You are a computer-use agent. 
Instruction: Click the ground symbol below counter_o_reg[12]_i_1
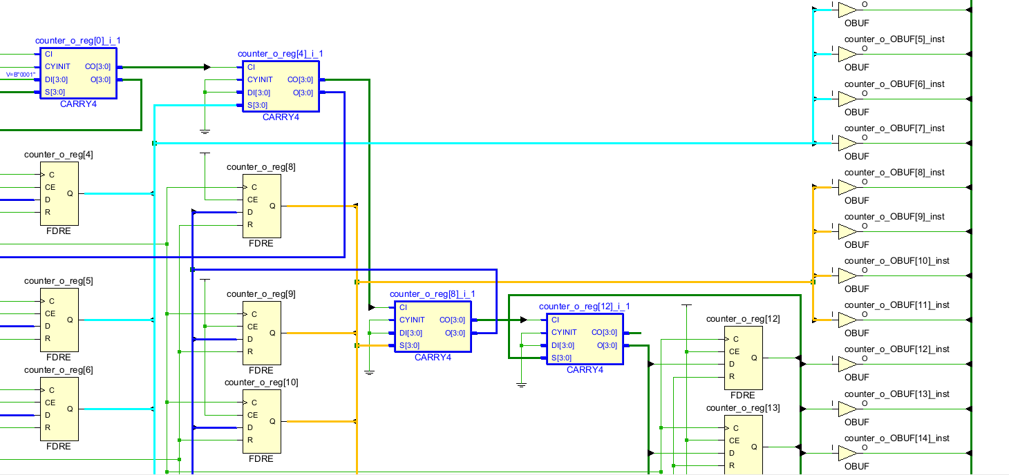[x=521, y=384]
